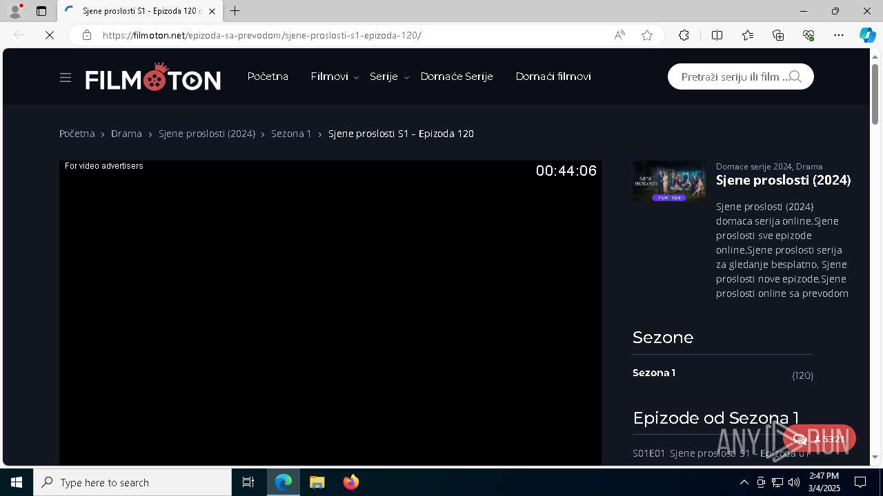Open Sjene proslosti (2024) title link
The height and width of the screenshot is (496, 883).
pyautogui.click(x=783, y=180)
